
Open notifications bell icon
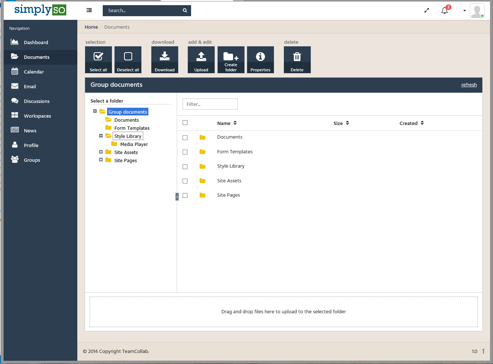[445, 10]
